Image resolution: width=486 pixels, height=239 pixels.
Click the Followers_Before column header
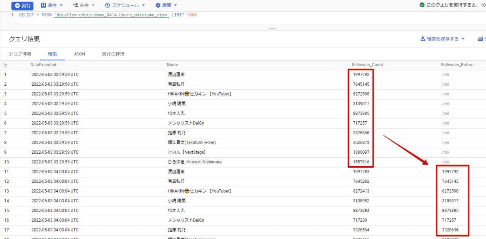[457, 65]
